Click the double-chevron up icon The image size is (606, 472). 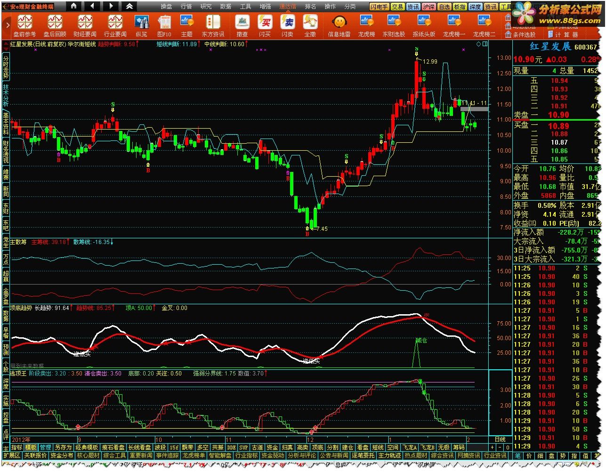129,6
